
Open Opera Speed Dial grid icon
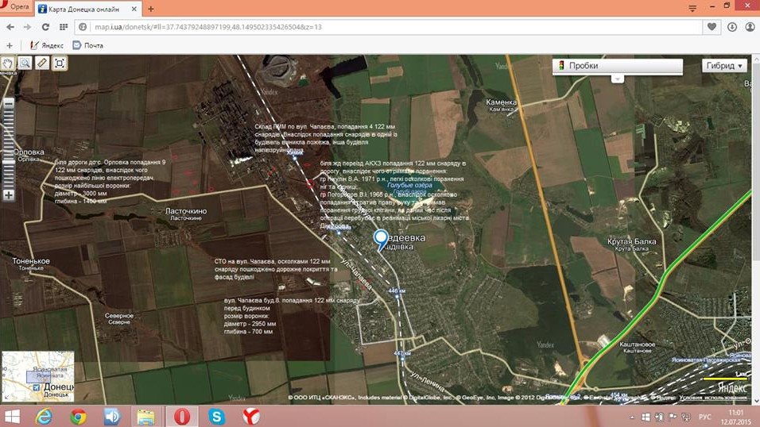pos(64,27)
